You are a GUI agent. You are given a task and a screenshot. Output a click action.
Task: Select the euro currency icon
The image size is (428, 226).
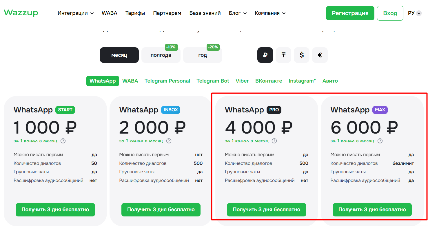point(320,55)
